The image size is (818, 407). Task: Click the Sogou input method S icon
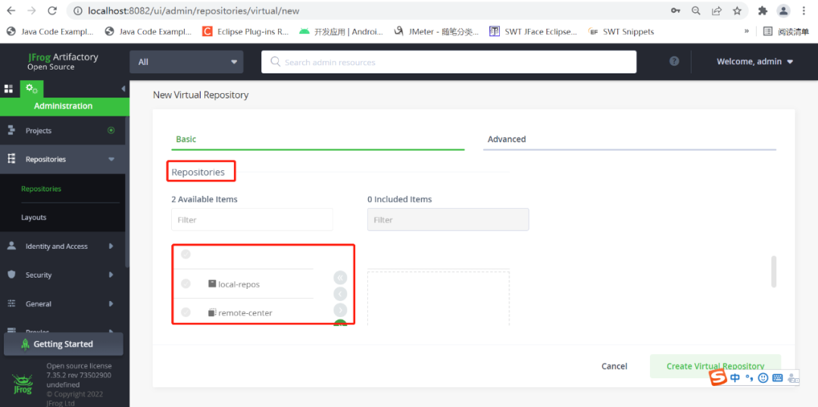tap(719, 377)
